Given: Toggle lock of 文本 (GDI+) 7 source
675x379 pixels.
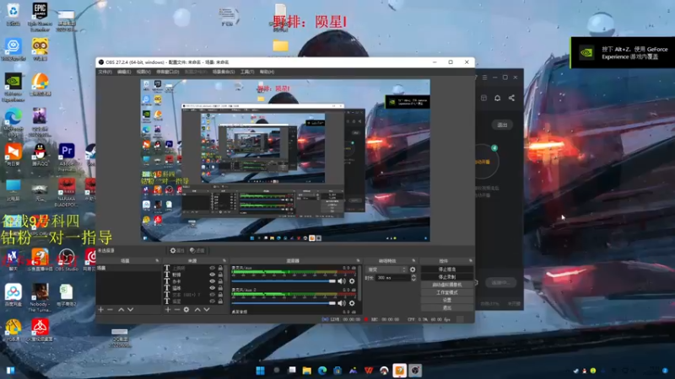Looking at the screenshot, I should click(220, 295).
